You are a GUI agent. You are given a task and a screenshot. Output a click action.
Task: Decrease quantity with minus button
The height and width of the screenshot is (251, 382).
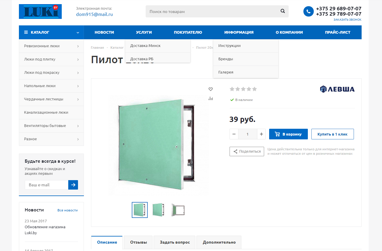tap(234, 134)
